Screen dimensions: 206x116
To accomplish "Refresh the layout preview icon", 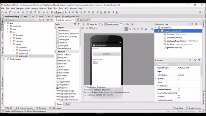I will [x=146, y=29].
